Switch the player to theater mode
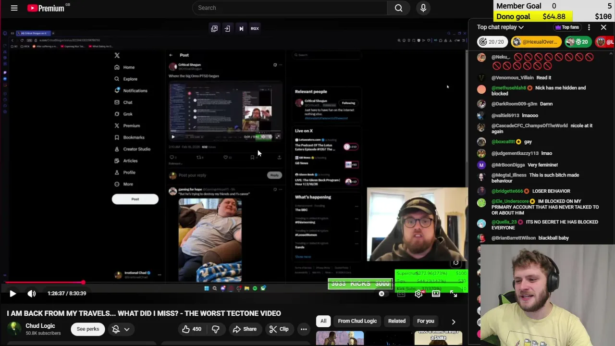This screenshot has height=346, width=615. point(436,294)
